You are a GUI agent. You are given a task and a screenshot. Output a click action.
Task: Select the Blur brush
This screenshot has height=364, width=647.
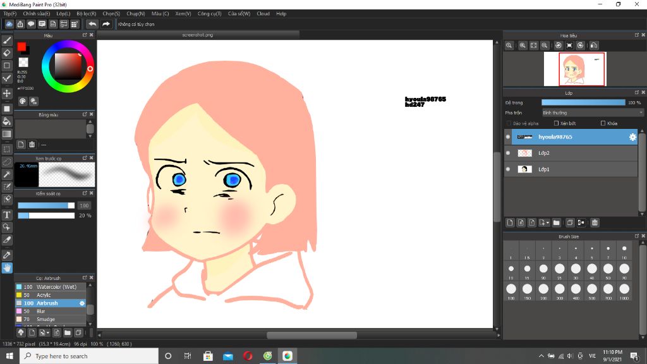pos(51,311)
